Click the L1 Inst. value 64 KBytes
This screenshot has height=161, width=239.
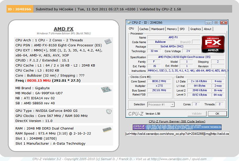pos(199,86)
